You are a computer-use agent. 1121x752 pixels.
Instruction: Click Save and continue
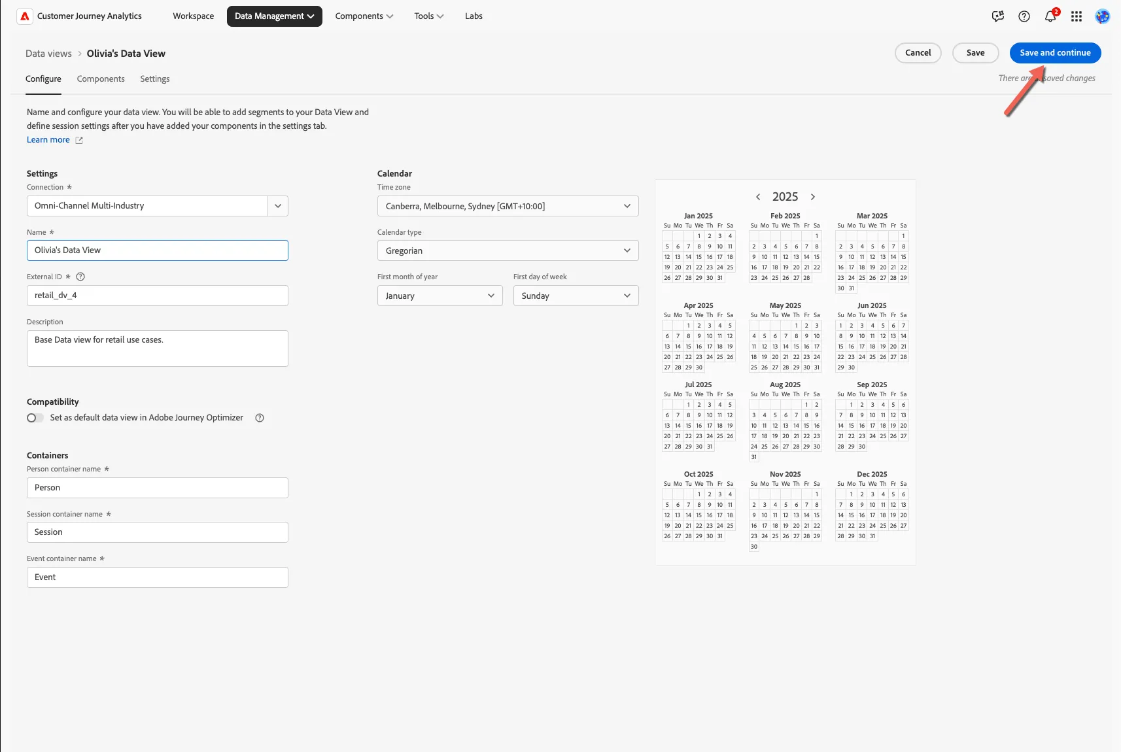pos(1056,53)
